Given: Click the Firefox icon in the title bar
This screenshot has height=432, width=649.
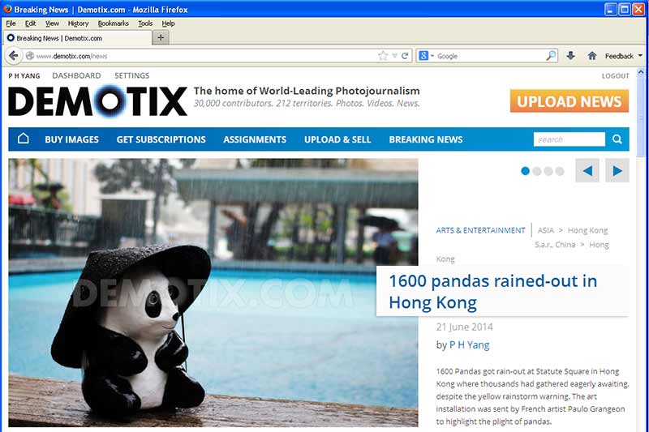Looking at the screenshot, I should pyautogui.click(x=7, y=9).
